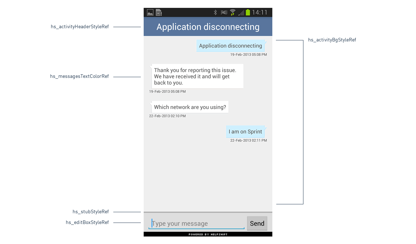This screenshot has height=244, width=416.
Task: Tap the green battery icon
Action: [x=248, y=13]
